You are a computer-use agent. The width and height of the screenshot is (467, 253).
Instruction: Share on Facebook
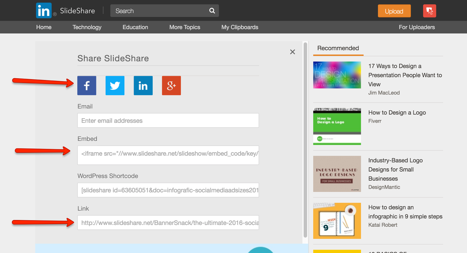tap(87, 86)
